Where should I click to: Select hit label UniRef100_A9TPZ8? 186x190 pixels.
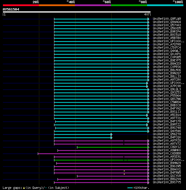(x=167, y=141)
